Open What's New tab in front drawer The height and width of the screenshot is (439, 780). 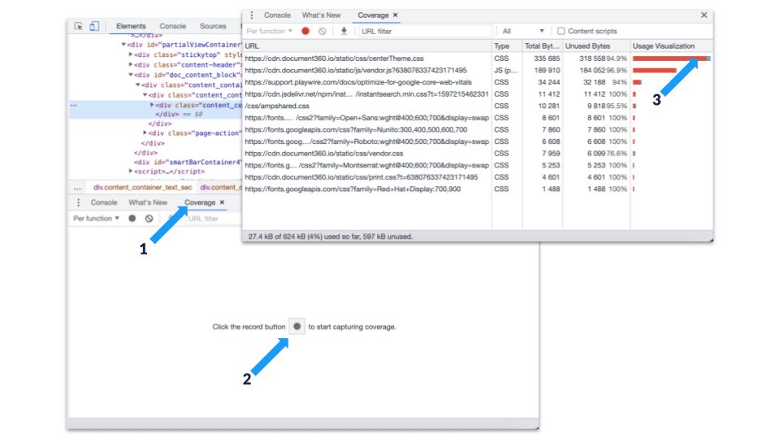[x=322, y=15]
